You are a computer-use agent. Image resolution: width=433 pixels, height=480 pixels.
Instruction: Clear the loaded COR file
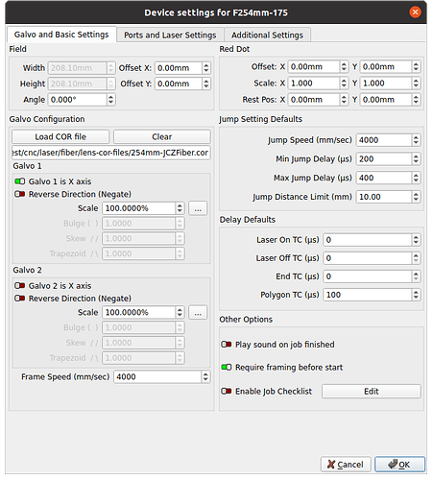pos(162,136)
